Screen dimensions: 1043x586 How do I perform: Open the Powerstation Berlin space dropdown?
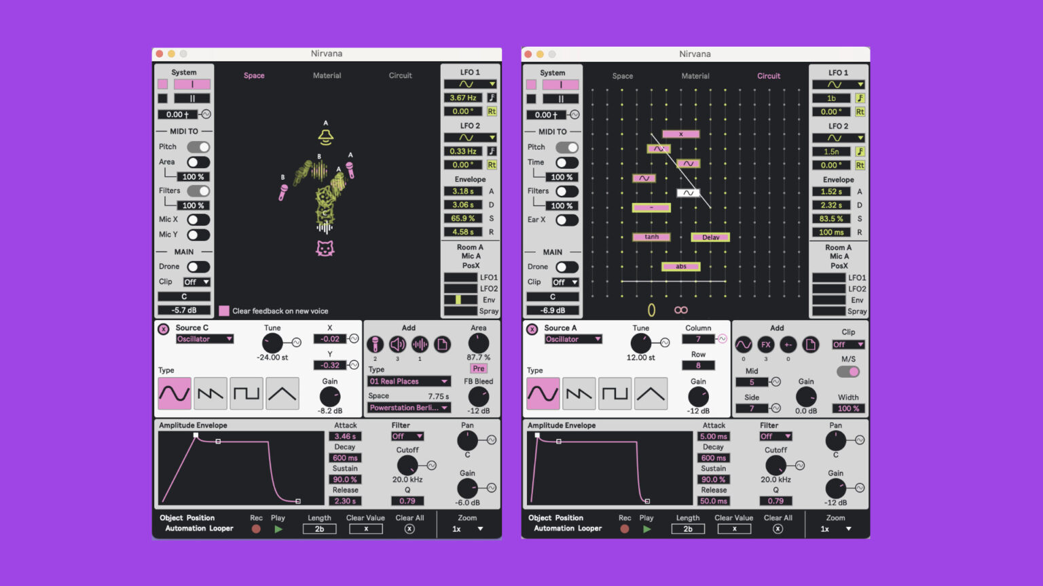click(x=408, y=408)
